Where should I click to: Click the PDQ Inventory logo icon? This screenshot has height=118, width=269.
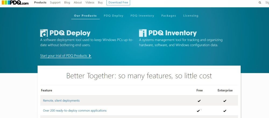tap(143, 33)
